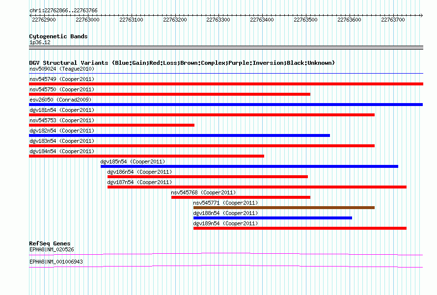Screen dimensions: 437x295
Task: Click ruler position 22763100
Action: tap(131, 20)
